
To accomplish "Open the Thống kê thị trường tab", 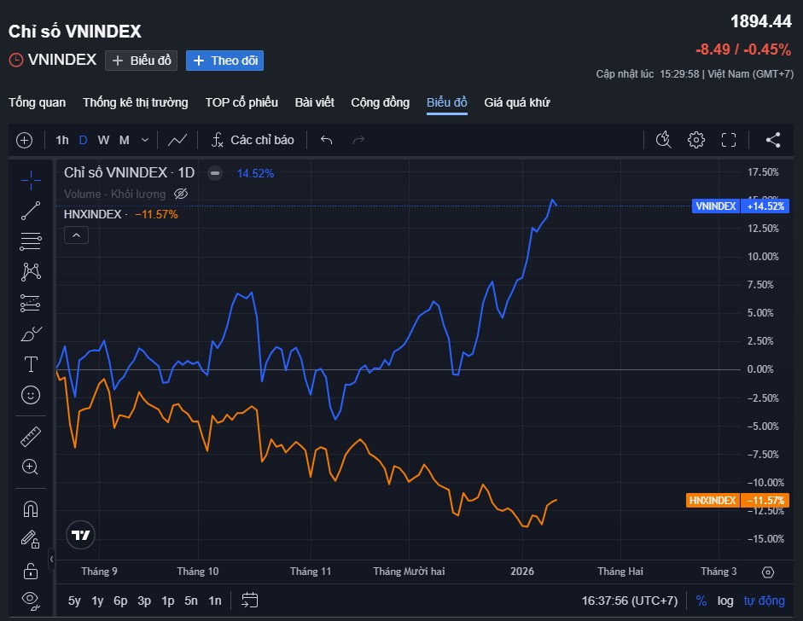I will pos(135,102).
